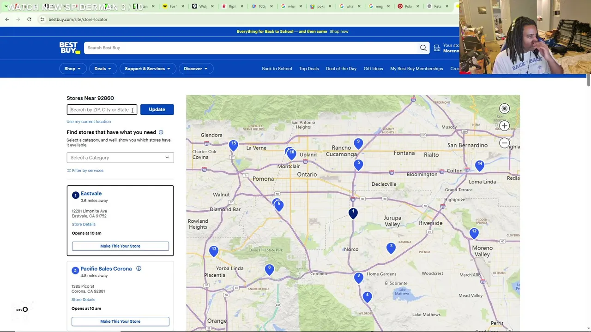The height and width of the screenshot is (332, 591).
Task: Focus the Search by ZIP, City or State field
Action: click(x=102, y=110)
